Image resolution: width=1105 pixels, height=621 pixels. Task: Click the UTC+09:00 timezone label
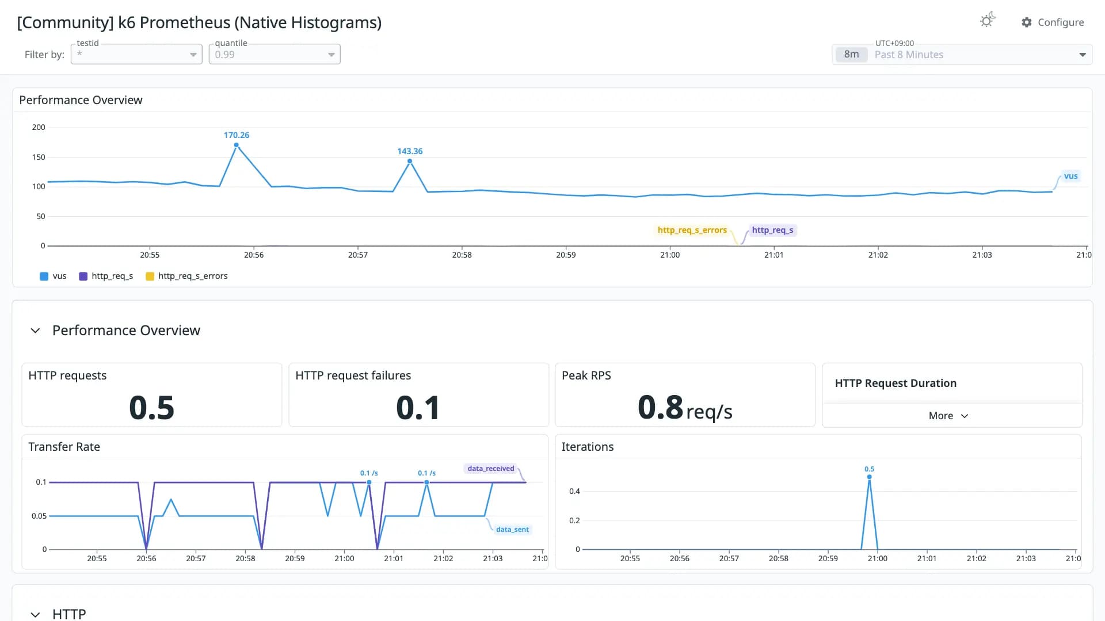coord(894,43)
